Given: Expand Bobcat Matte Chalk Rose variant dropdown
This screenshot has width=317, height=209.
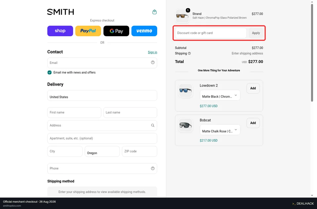Looking at the screenshot, I should coord(220,130).
